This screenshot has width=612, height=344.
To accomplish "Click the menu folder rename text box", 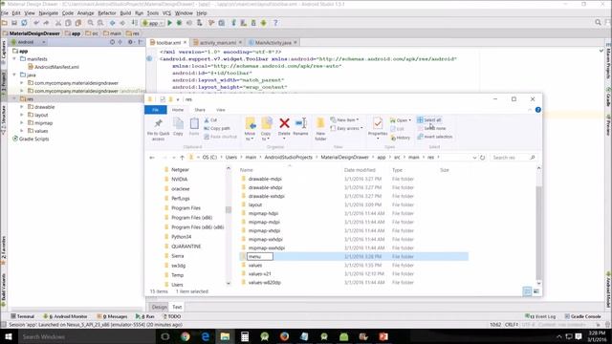I will [259, 257].
